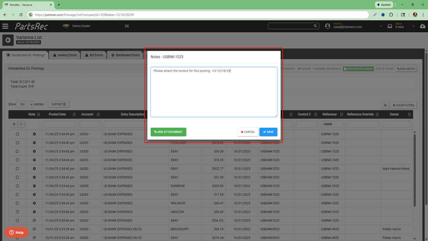428x241 pixels.
Task: Open the Dismissed Errors tab
Action: (126, 55)
